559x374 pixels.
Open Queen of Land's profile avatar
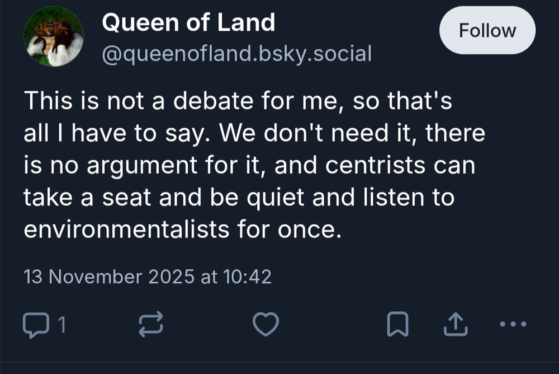[54, 37]
